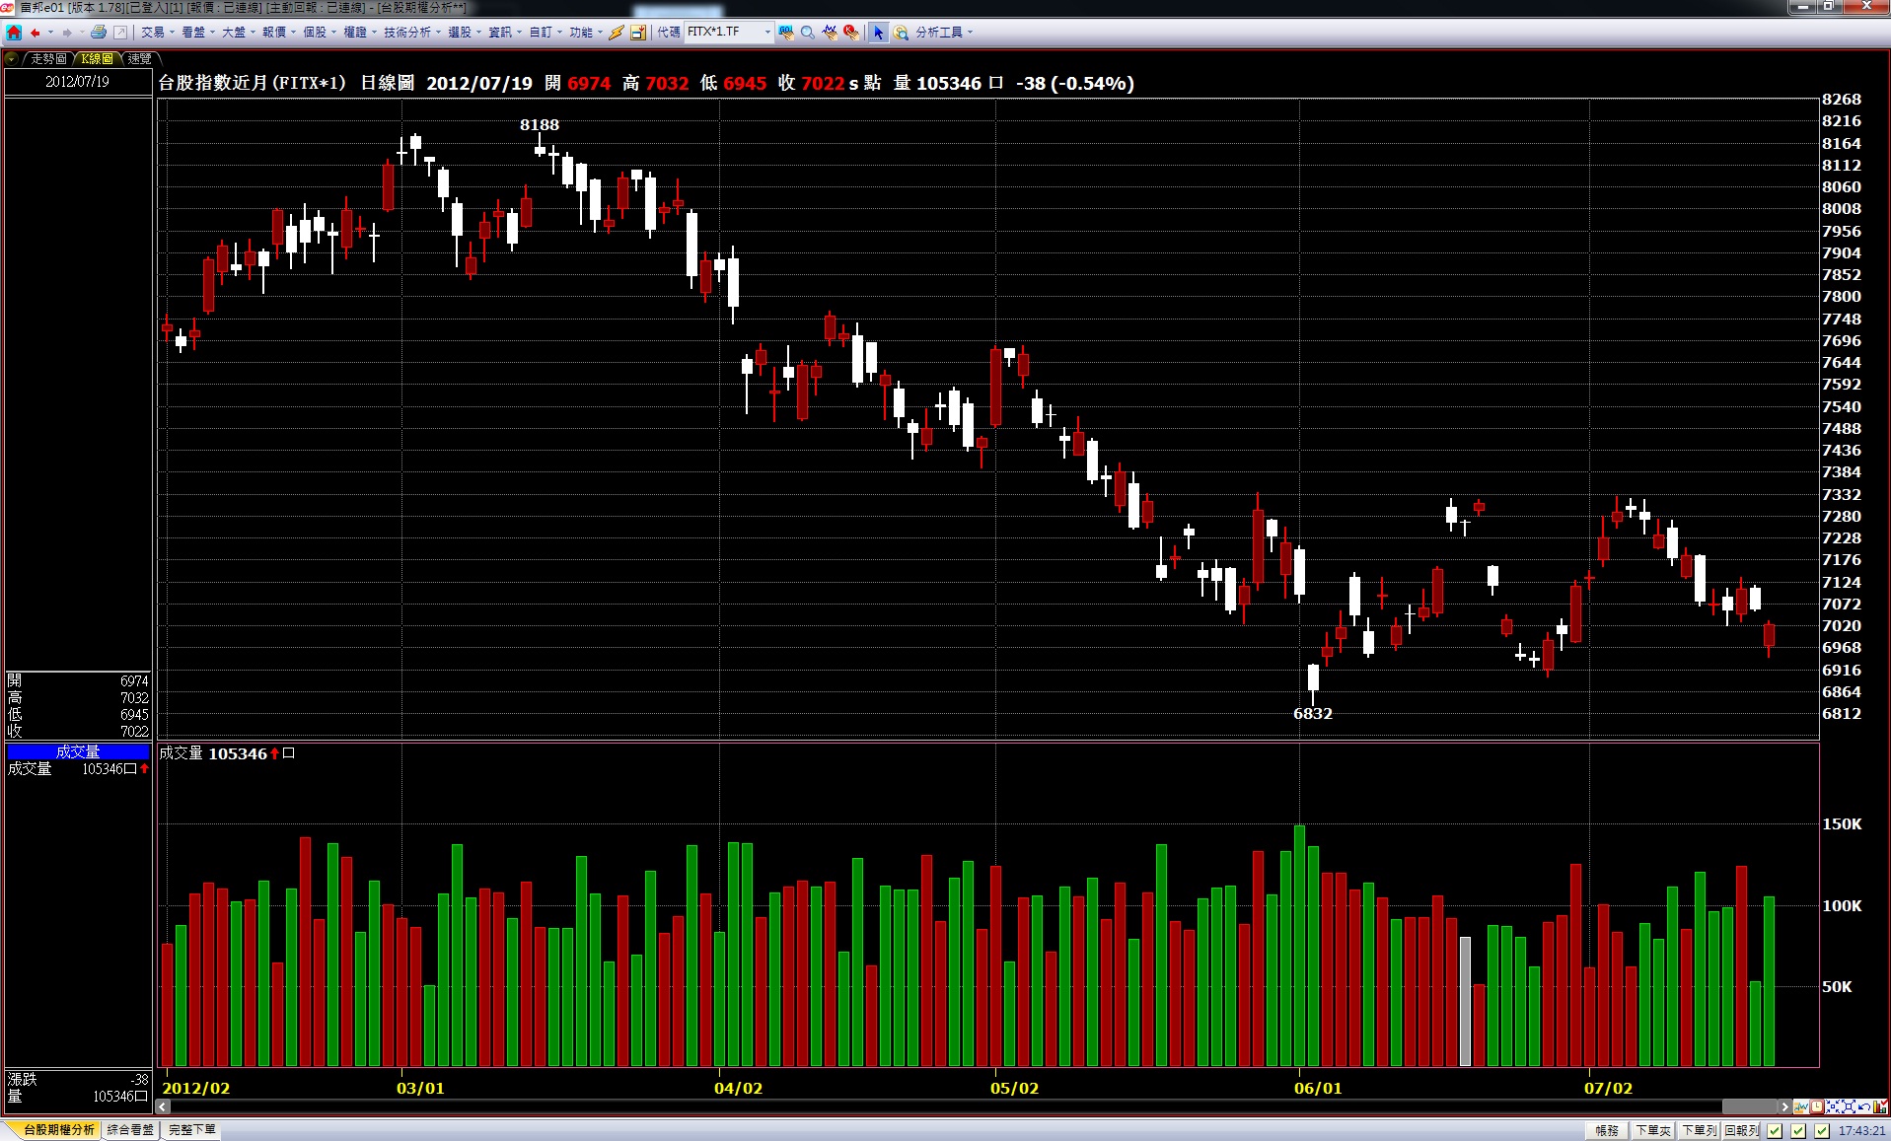Viewport: 1891px width, 1141px height.
Task: Switch to the 走勢圖 tab
Action: [x=47, y=59]
